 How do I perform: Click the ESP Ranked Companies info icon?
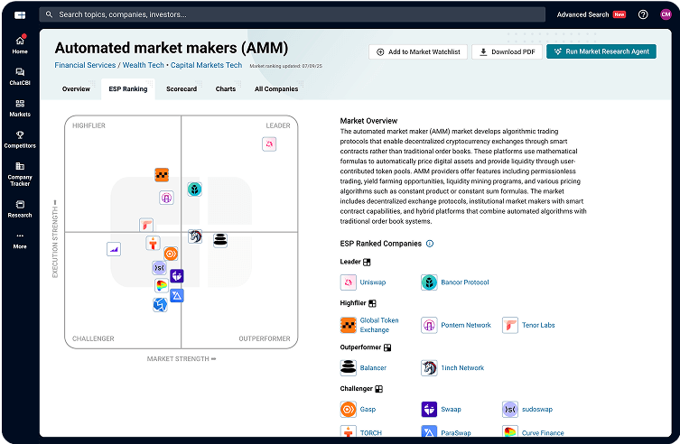point(430,244)
